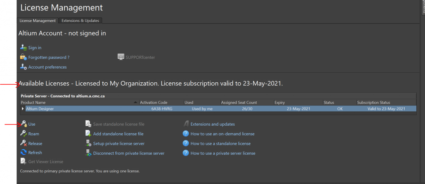The image size is (425, 184).
Task: Expand the Altium Designer license row
Action: tap(23, 109)
